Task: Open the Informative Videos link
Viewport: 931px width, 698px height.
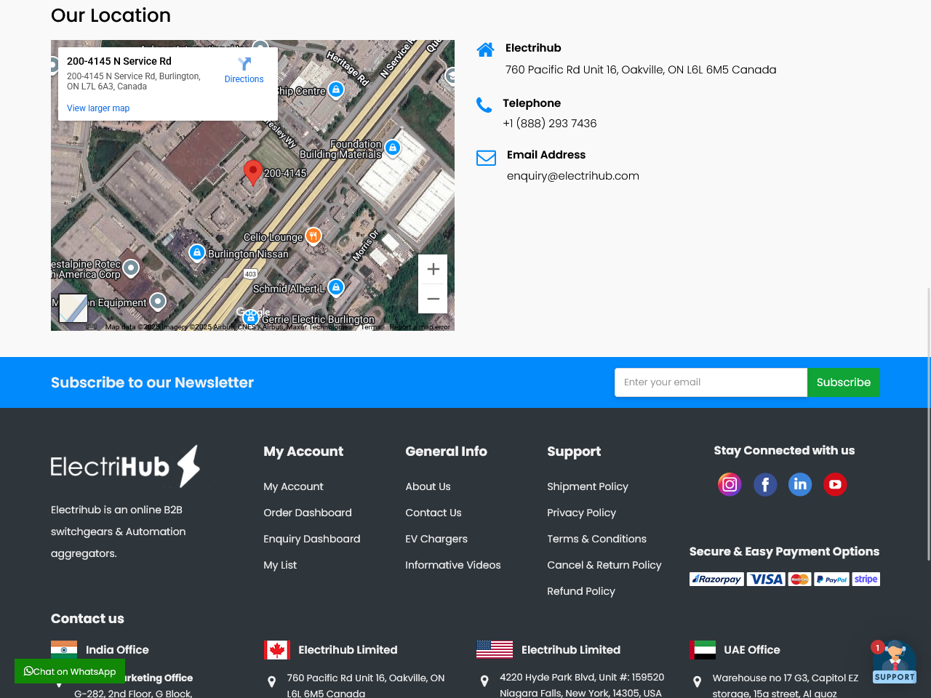Action: (x=453, y=565)
